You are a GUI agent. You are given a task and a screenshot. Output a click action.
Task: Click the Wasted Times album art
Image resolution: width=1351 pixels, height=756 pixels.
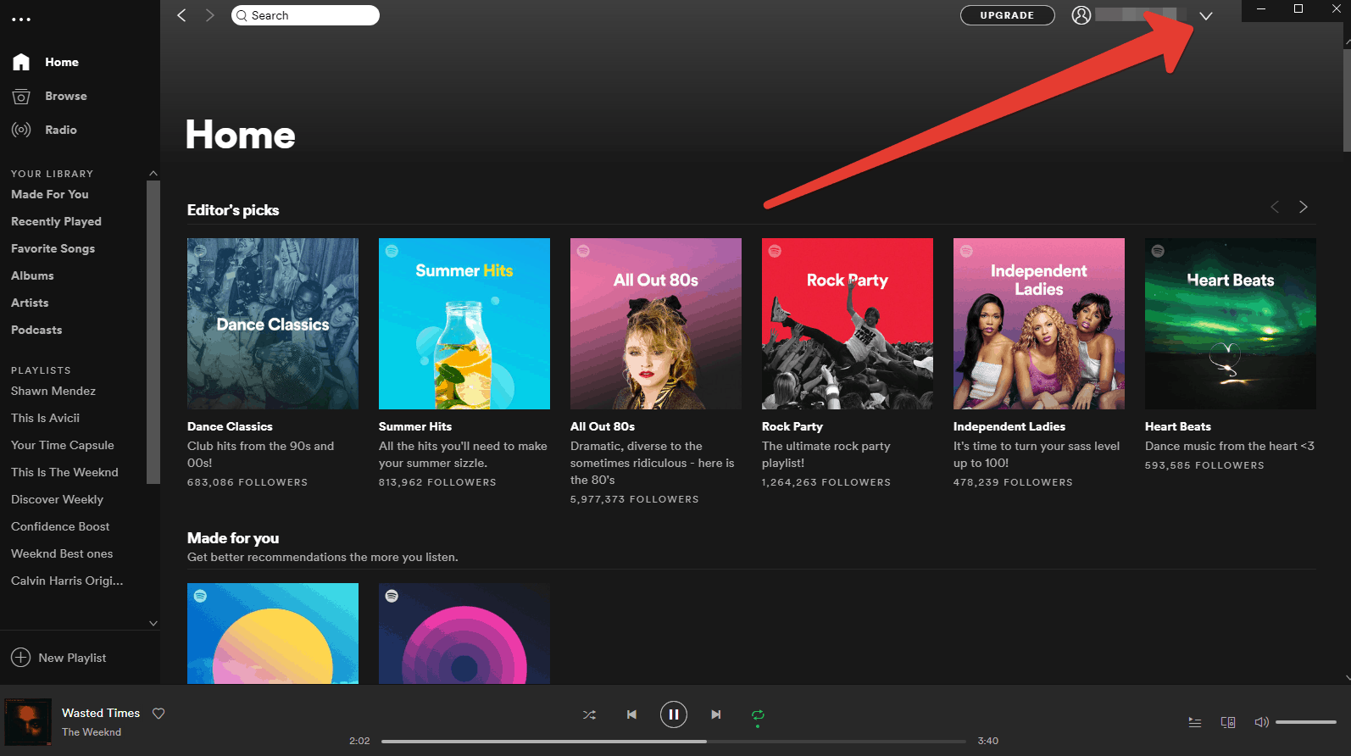point(29,722)
